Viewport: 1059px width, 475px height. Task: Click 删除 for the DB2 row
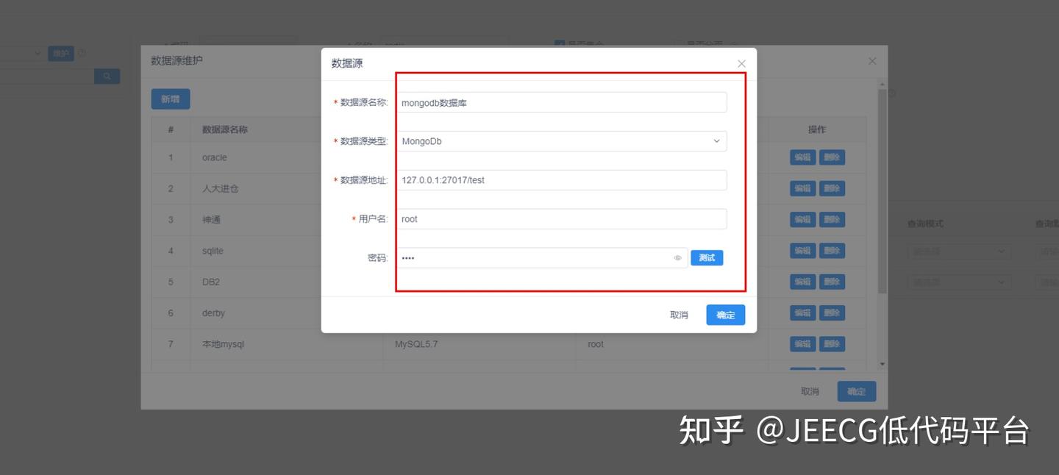832,282
